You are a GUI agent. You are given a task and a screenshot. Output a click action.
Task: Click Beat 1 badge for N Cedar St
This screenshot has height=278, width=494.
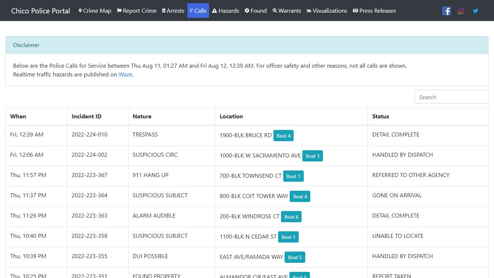click(x=288, y=237)
